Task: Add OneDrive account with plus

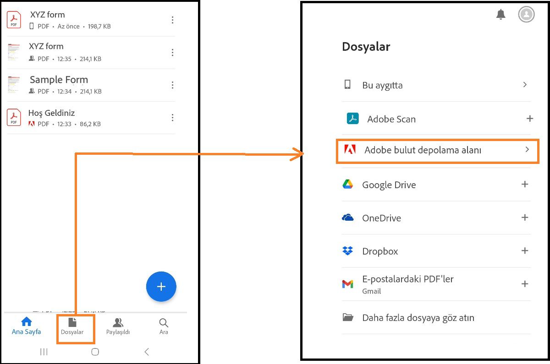Action: point(525,217)
